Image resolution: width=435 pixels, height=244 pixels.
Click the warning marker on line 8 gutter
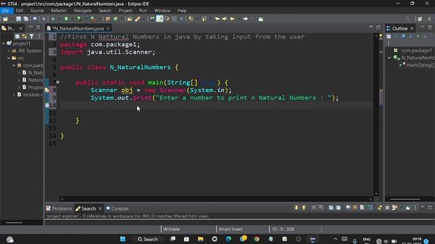pyautogui.click(x=47, y=90)
